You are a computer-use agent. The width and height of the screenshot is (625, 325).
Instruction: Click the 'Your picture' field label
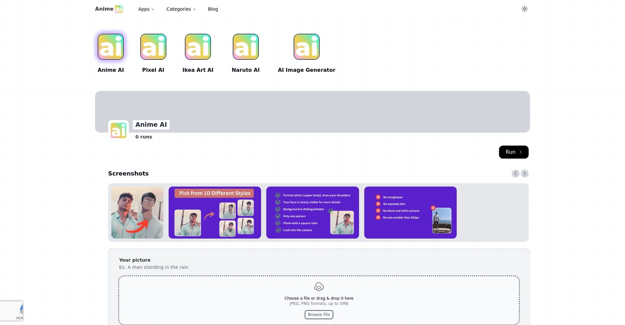click(x=135, y=260)
